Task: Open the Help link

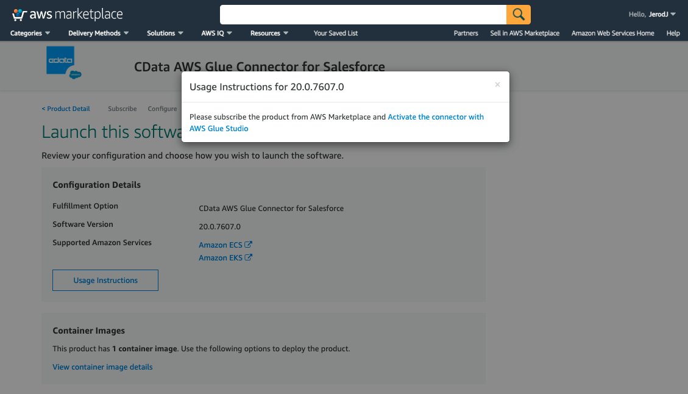Action: coord(673,33)
